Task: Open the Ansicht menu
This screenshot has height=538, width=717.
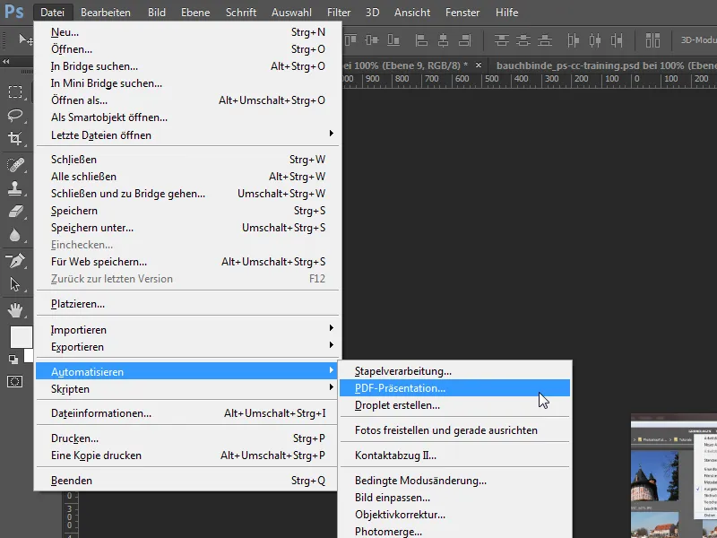Action: click(412, 13)
